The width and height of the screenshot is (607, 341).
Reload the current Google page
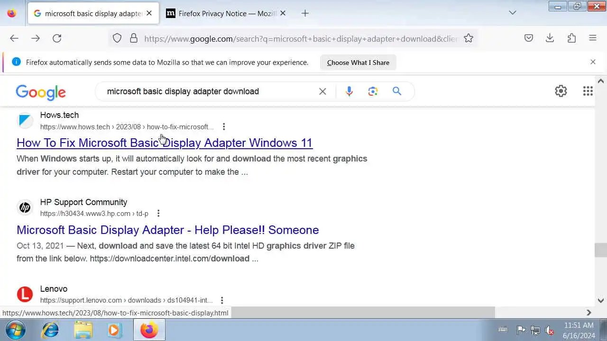(57, 38)
